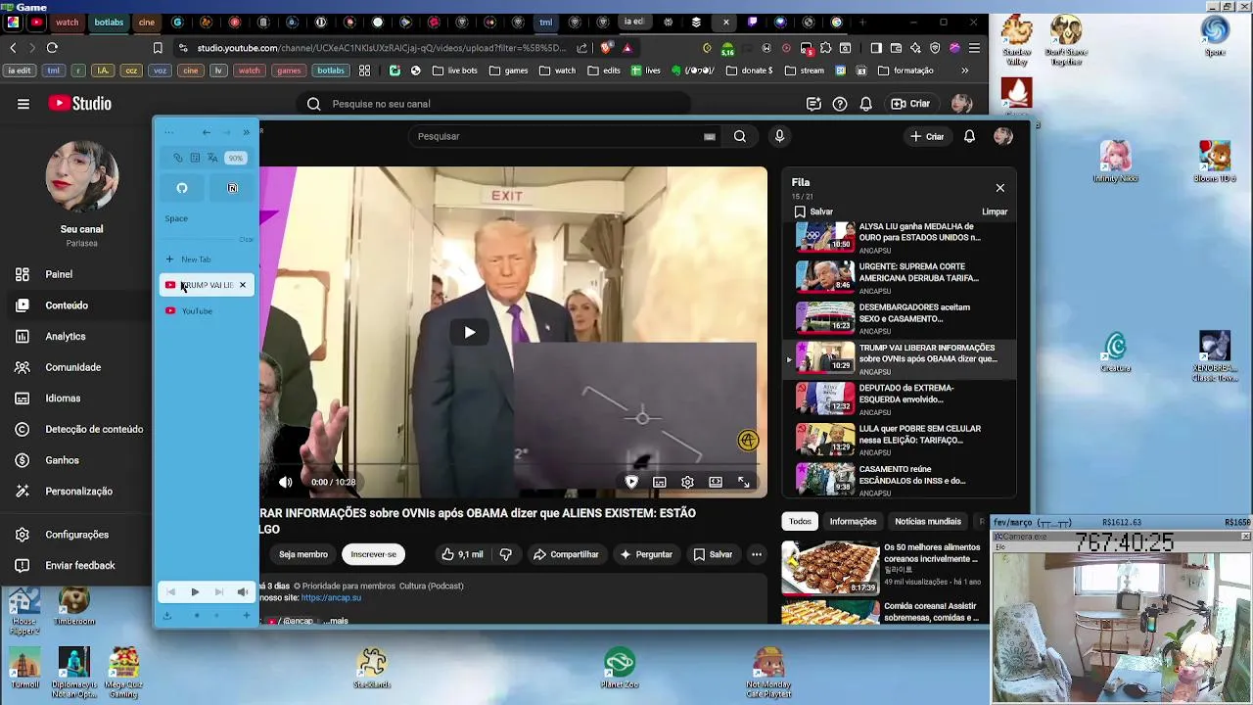1253x705 pixels.
Task: Select the Notícias mundiais filter chip
Action: click(x=928, y=522)
